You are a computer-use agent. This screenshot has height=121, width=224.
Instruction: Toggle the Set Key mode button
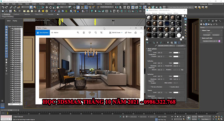point(194,119)
